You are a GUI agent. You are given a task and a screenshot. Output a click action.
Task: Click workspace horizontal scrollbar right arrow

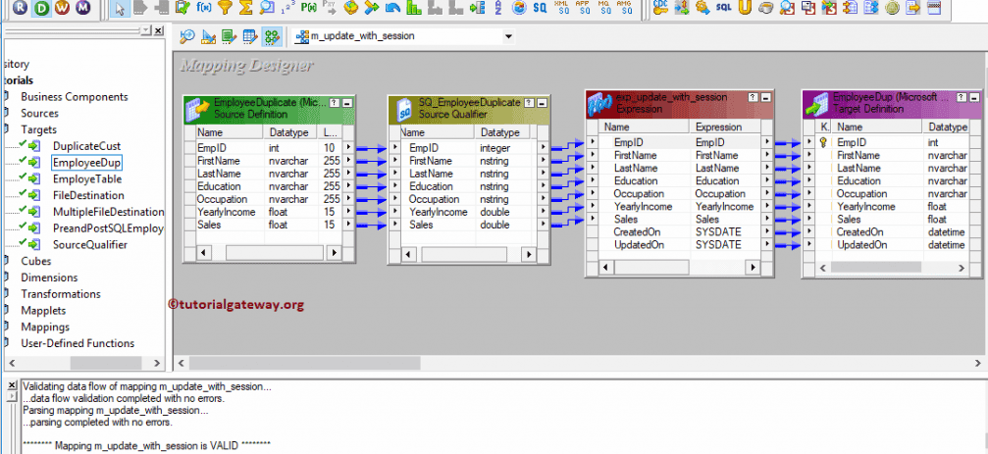point(977,363)
